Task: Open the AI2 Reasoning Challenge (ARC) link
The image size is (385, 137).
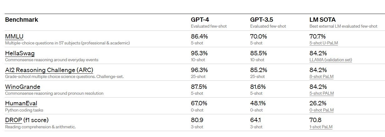Action: pyautogui.click(x=49, y=70)
